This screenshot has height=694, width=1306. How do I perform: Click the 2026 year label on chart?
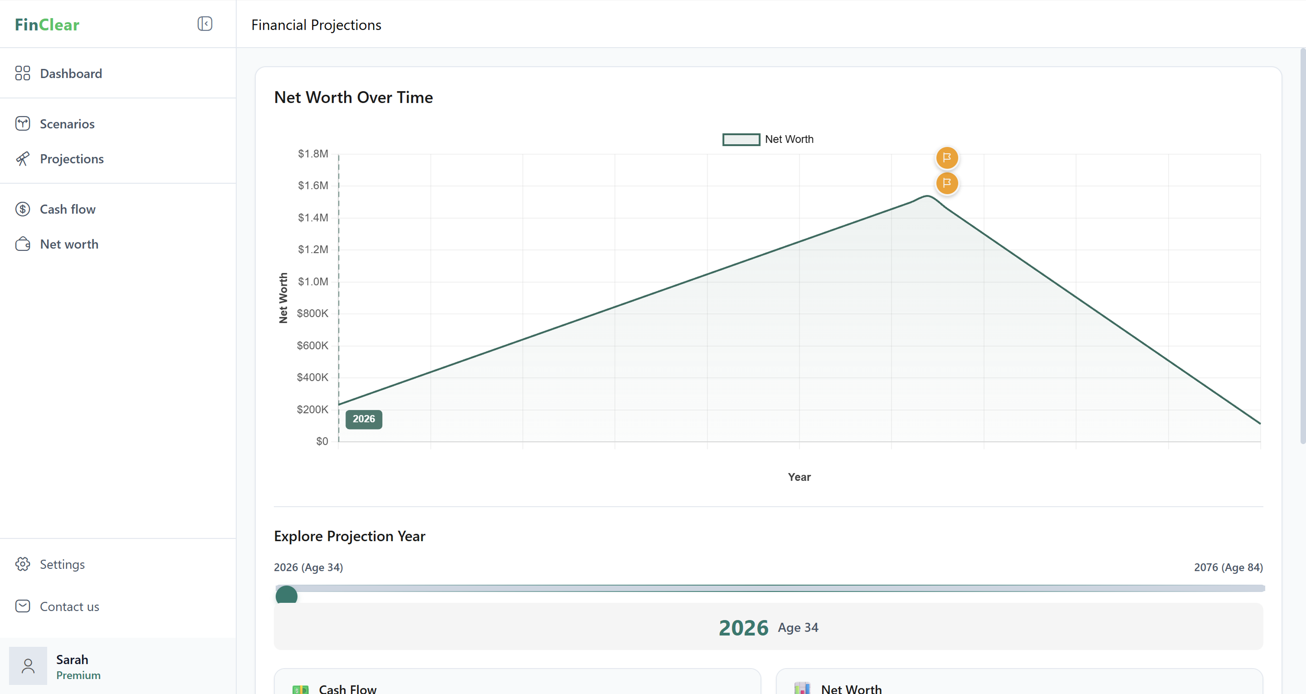[364, 419]
